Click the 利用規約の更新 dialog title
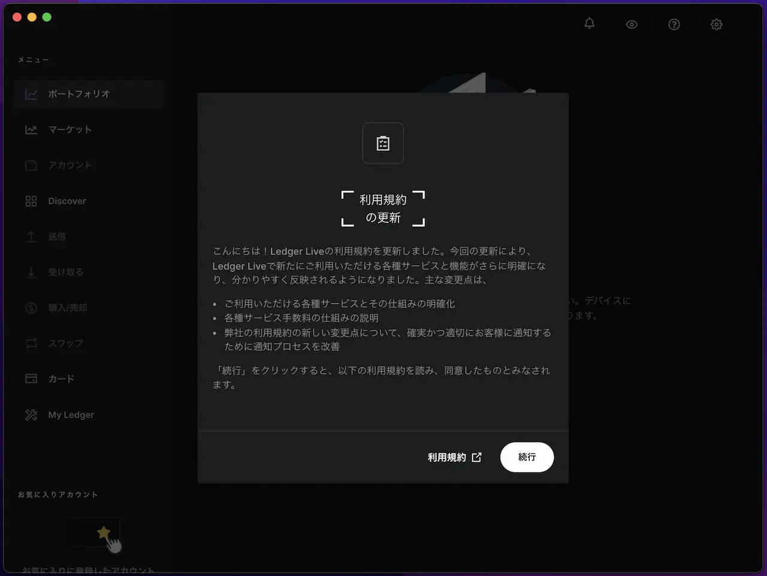 [x=383, y=208]
